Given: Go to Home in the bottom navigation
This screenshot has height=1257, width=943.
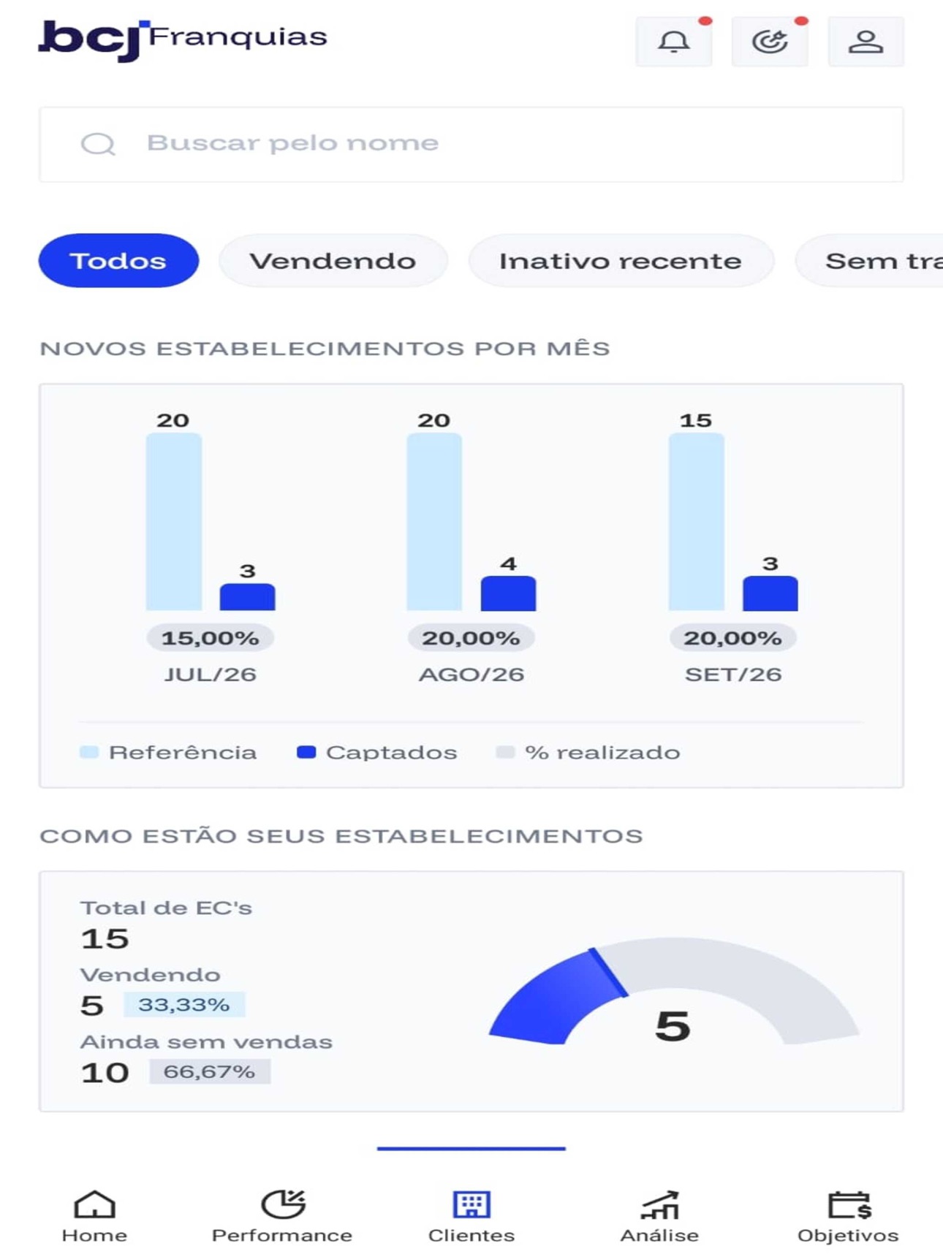Looking at the screenshot, I should (x=94, y=1217).
